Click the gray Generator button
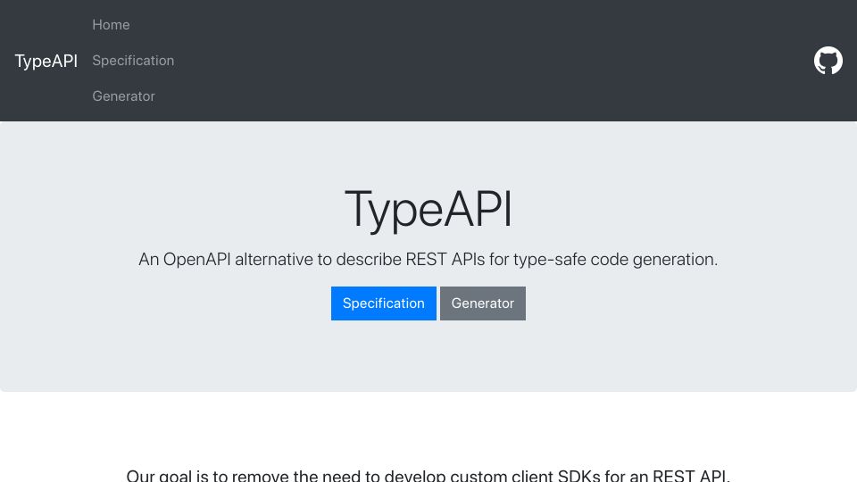The height and width of the screenshot is (482, 857). click(x=483, y=303)
